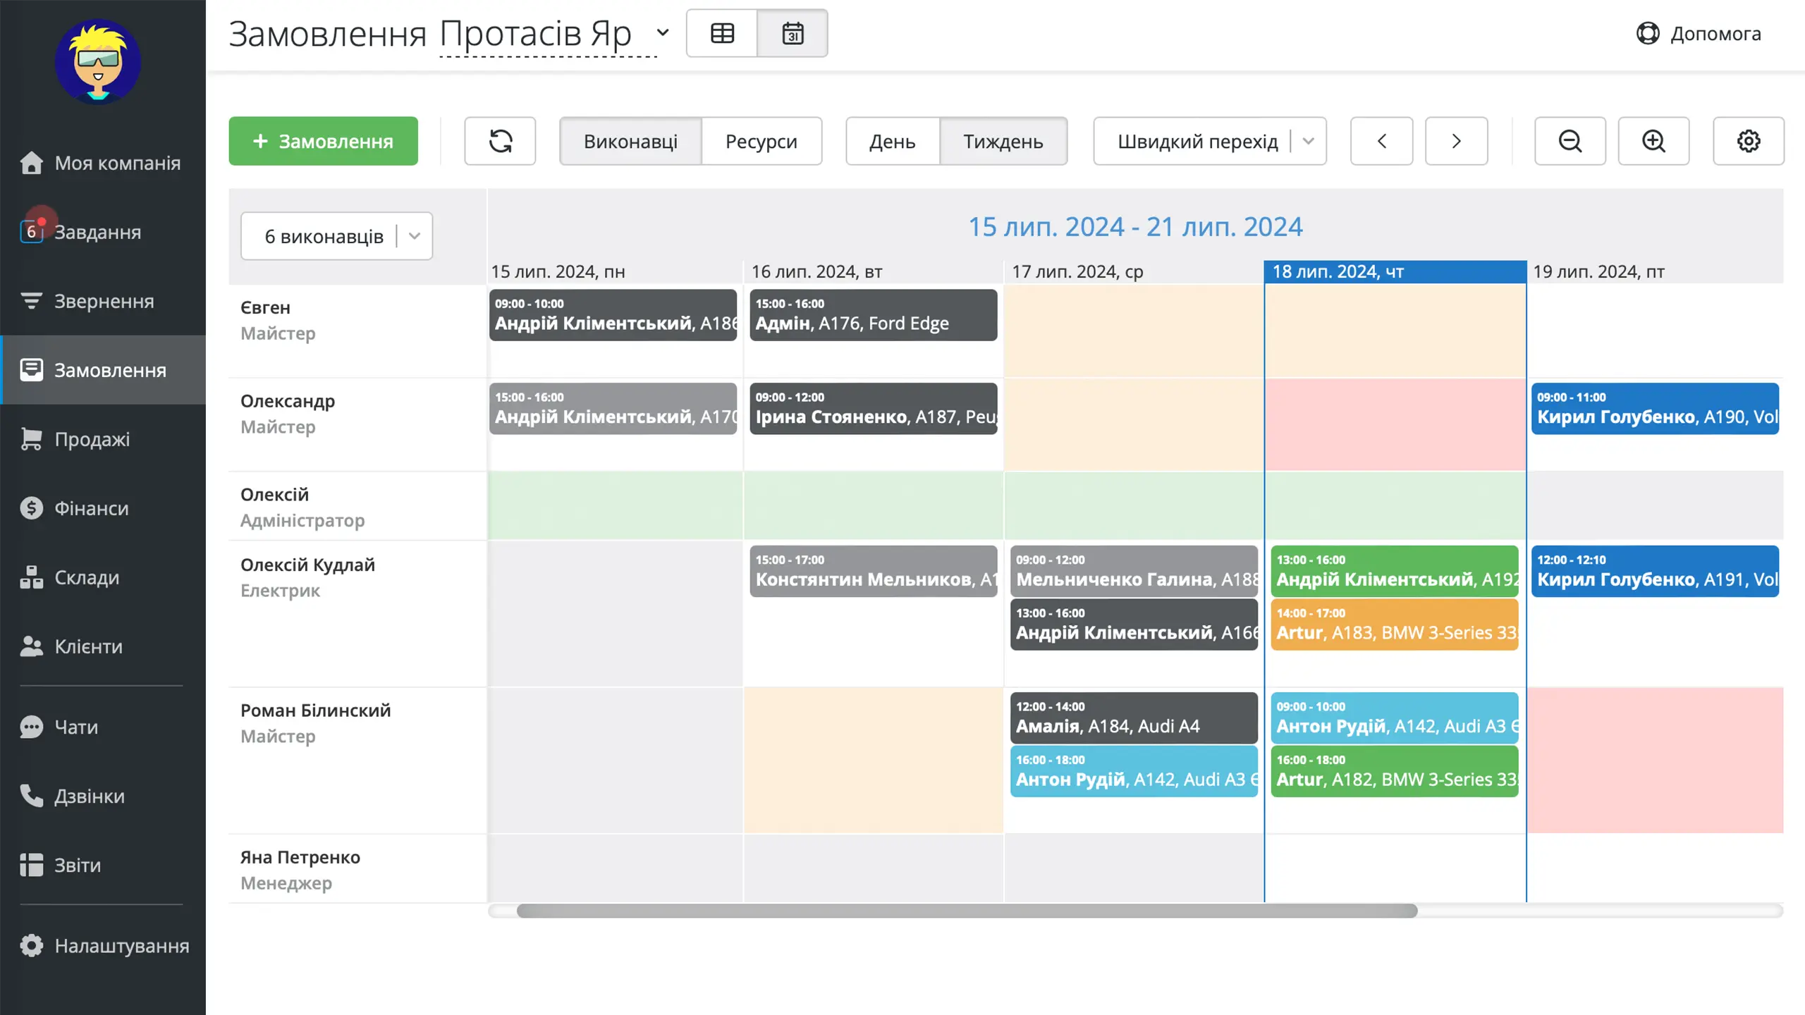1805x1015 pixels.
Task: Open Швидкий перехід dropdown
Action: (1210, 141)
